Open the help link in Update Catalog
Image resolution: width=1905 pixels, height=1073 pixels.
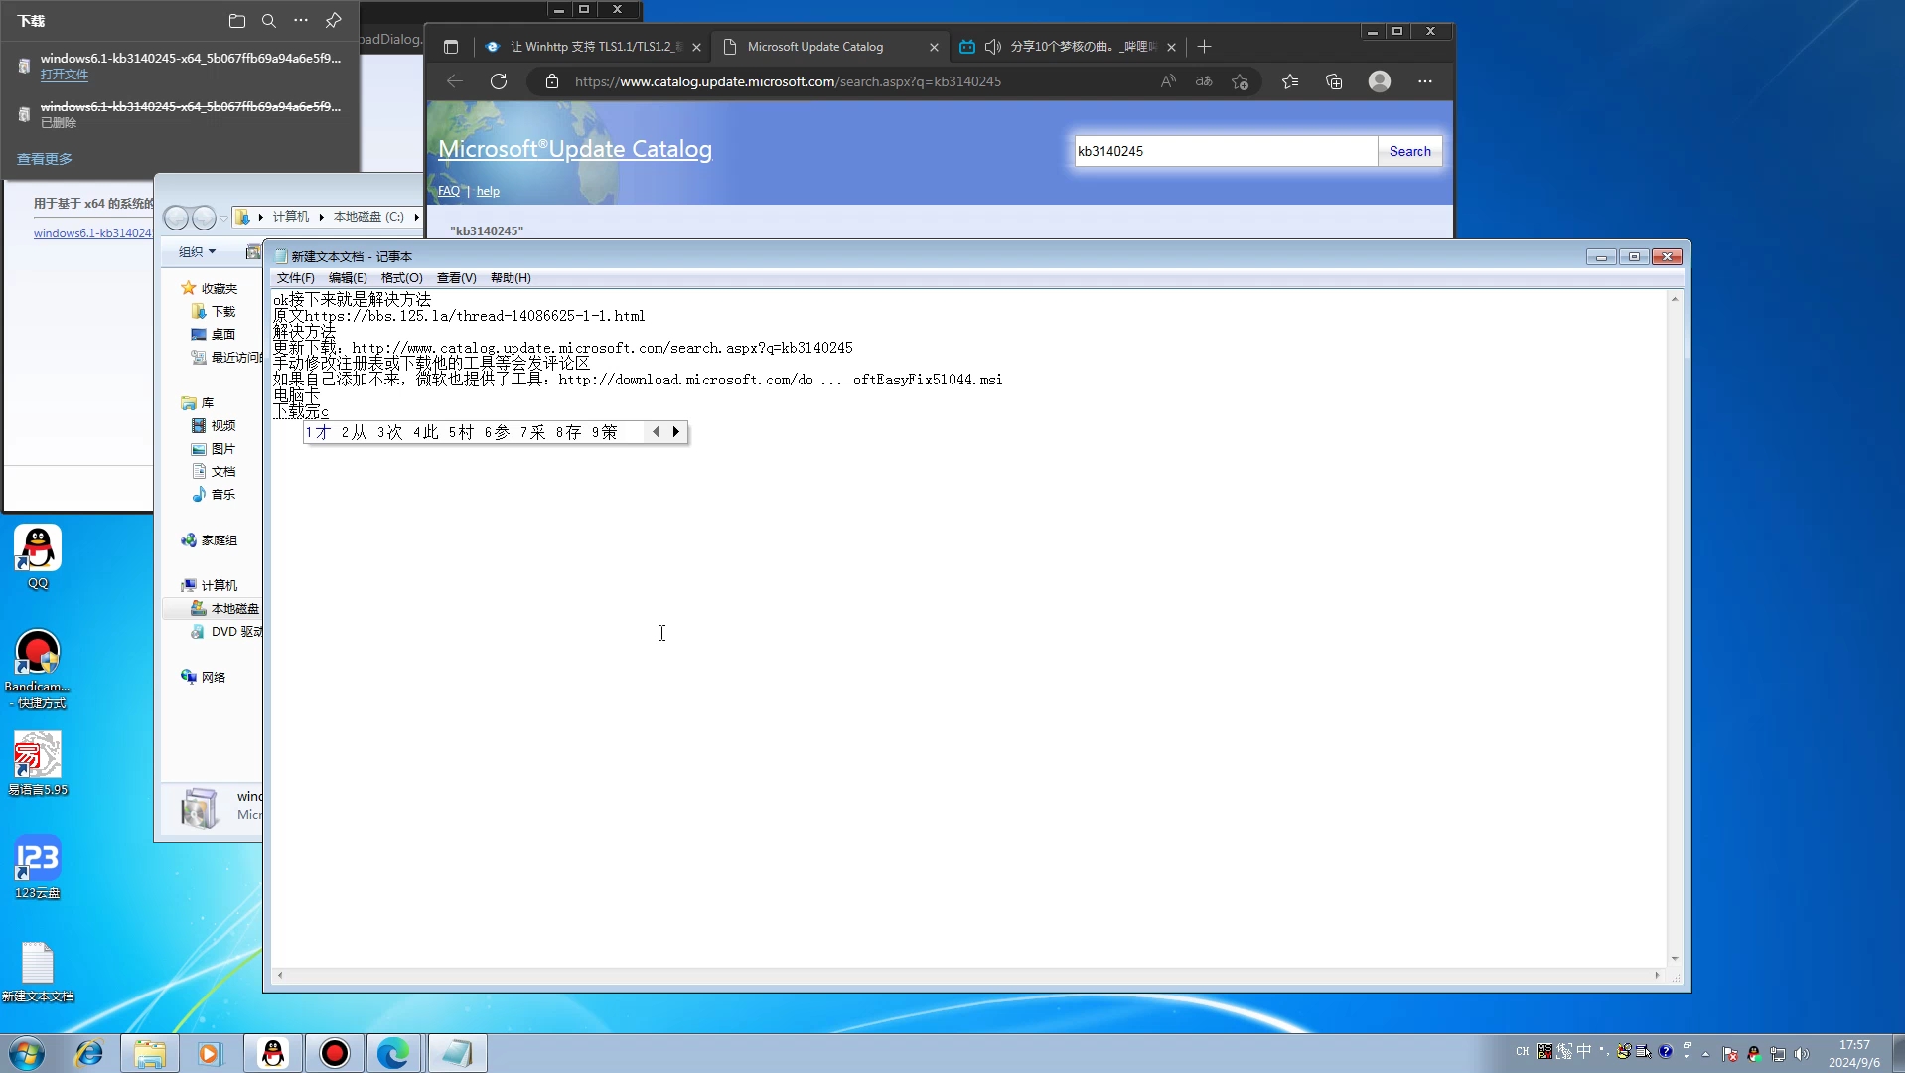click(488, 191)
